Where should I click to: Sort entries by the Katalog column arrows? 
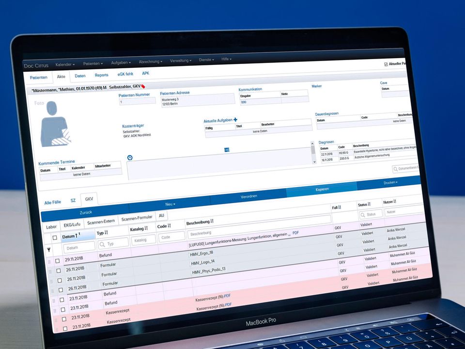146,228
